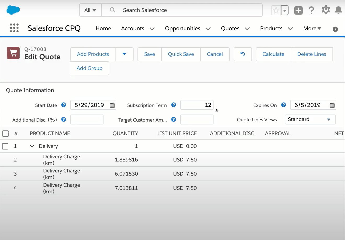Screen dimensions: 345x240
Task: Click the Favorites star icon
Action: (276, 10)
